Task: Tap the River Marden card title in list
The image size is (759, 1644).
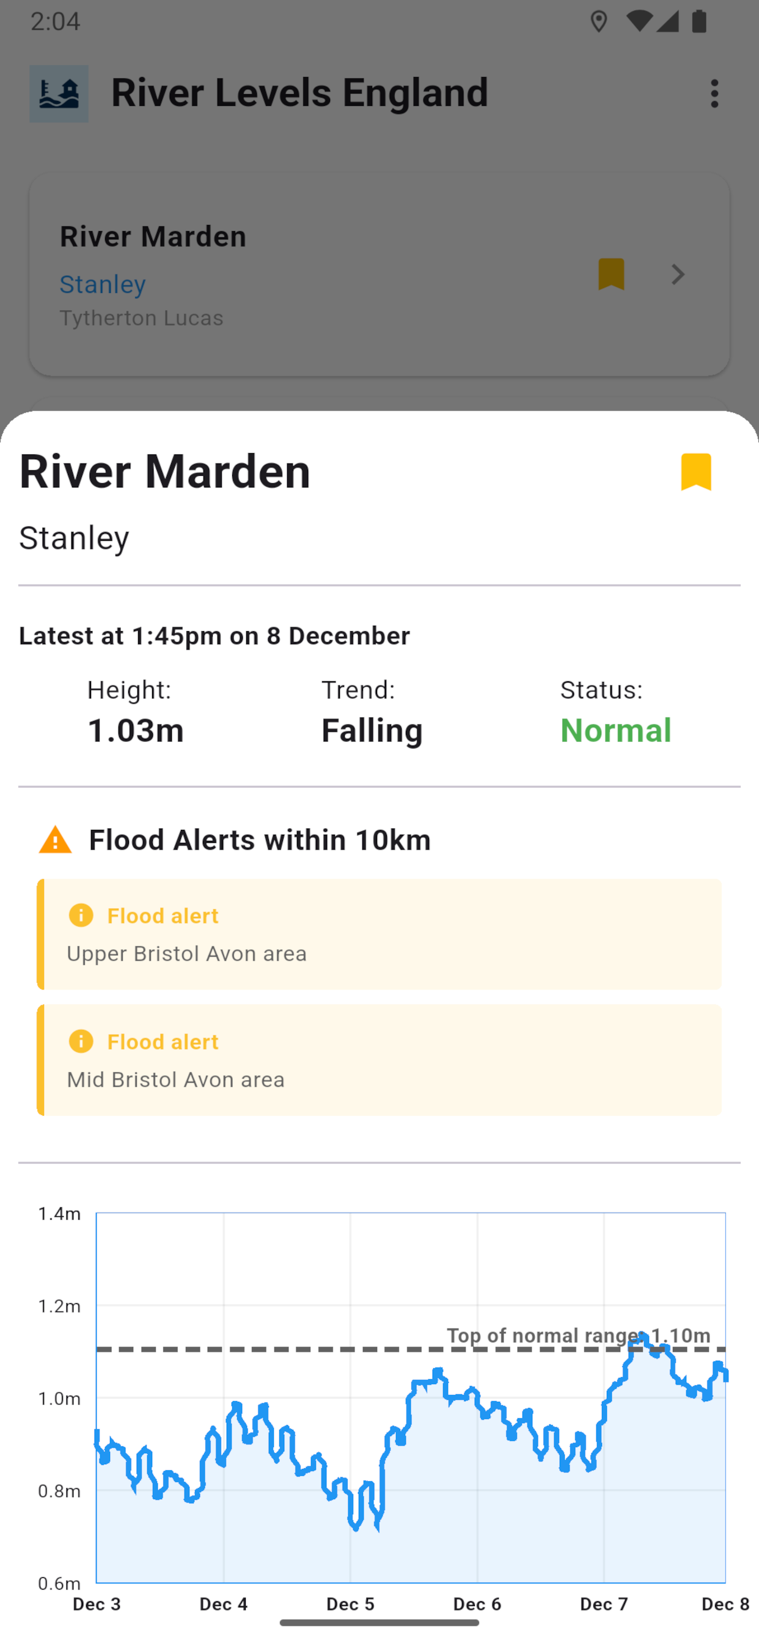Action: click(x=153, y=237)
